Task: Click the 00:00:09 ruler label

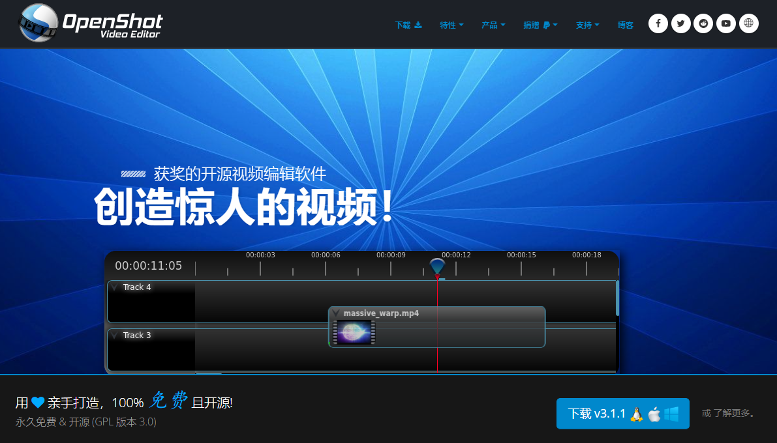Action: (x=391, y=255)
